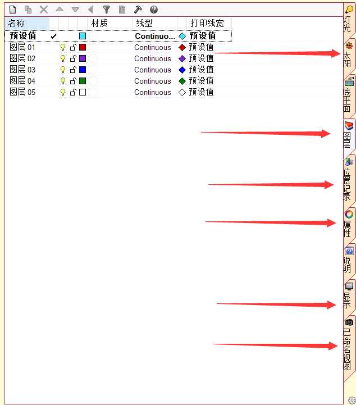Change cyan color swatch of 预设值 layer
The height and width of the screenshot is (405, 356).
pos(83,36)
